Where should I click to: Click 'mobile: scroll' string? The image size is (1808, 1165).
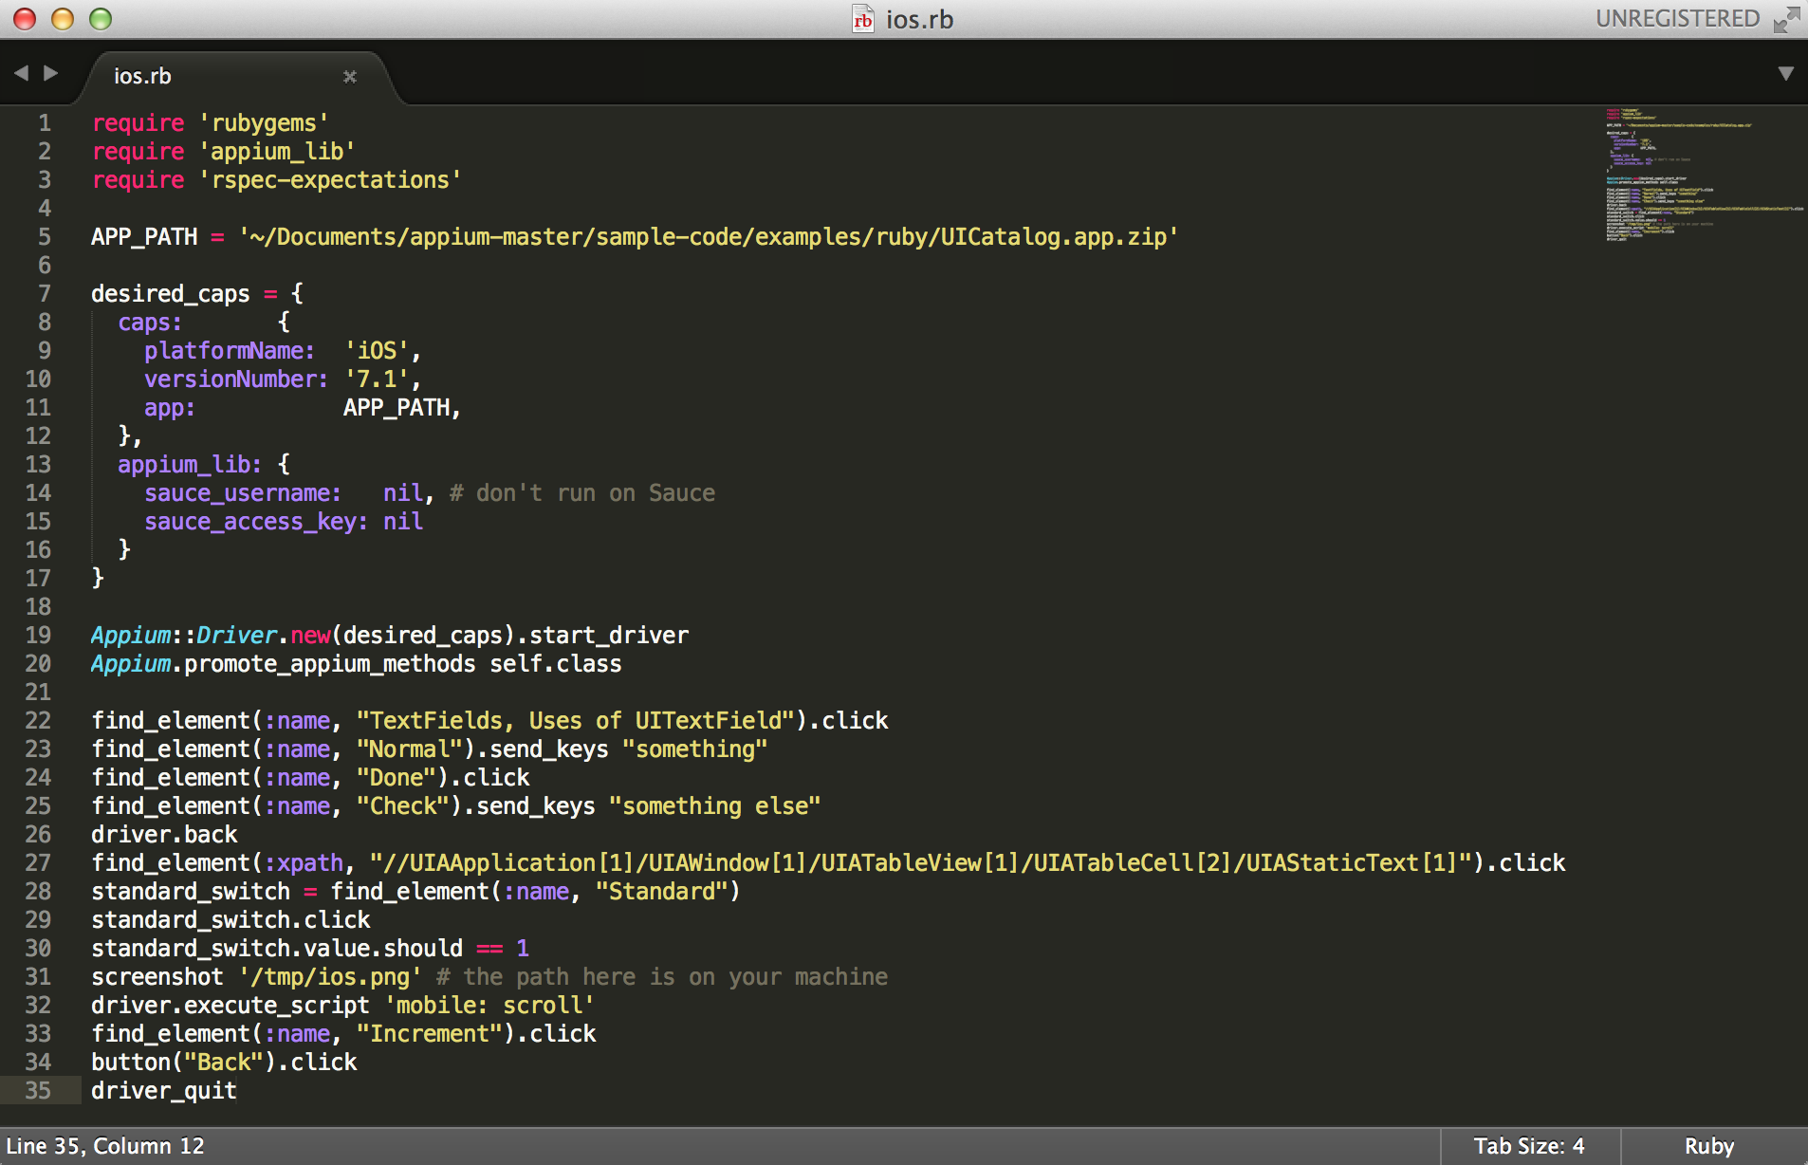[x=489, y=1006]
